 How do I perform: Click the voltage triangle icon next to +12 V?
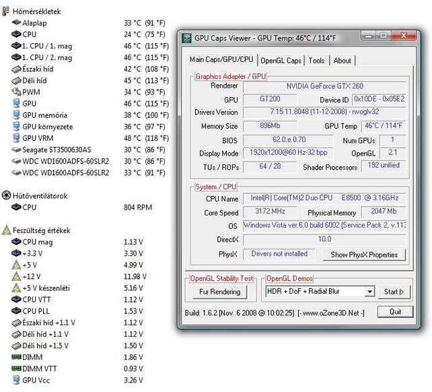point(16,276)
